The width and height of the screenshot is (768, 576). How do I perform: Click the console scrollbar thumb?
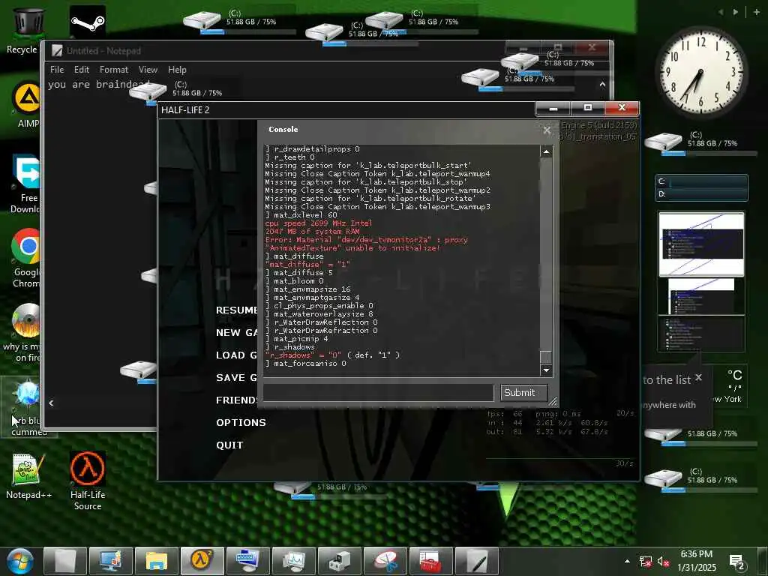pos(546,356)
